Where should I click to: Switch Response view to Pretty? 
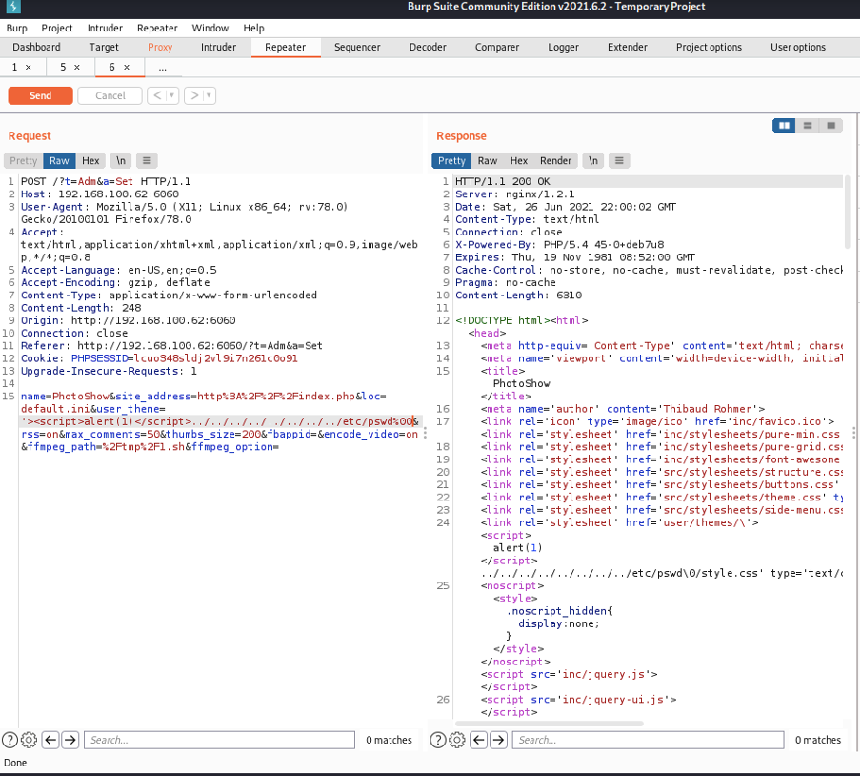(451, 160)
